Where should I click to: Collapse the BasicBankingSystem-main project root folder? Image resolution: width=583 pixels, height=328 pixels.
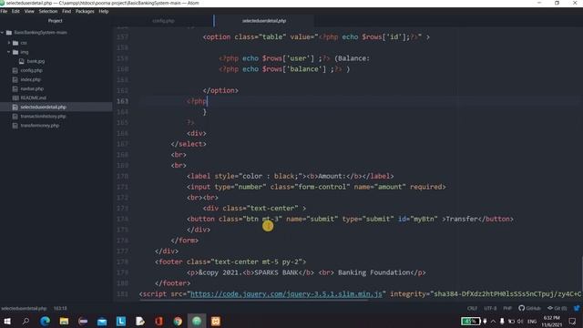click(3, 33)
